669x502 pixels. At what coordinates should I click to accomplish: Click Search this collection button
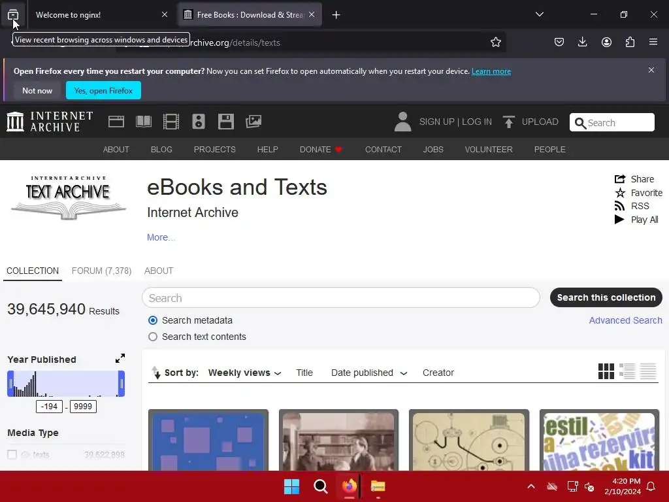(x=606, y=297)
